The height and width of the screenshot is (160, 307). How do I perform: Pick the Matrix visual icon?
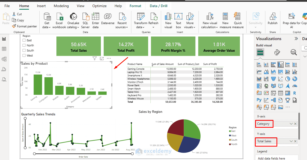point(288,93)
